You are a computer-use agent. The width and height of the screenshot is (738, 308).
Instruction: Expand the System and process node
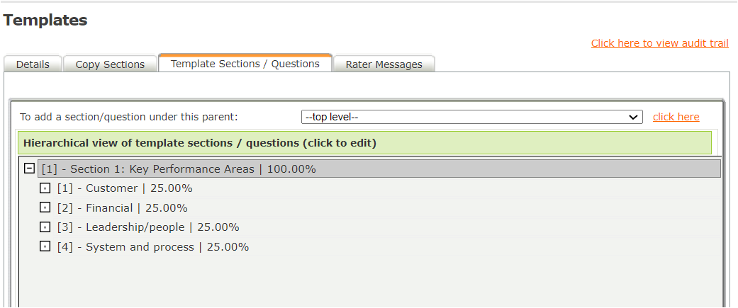click(x=45, y=247)
